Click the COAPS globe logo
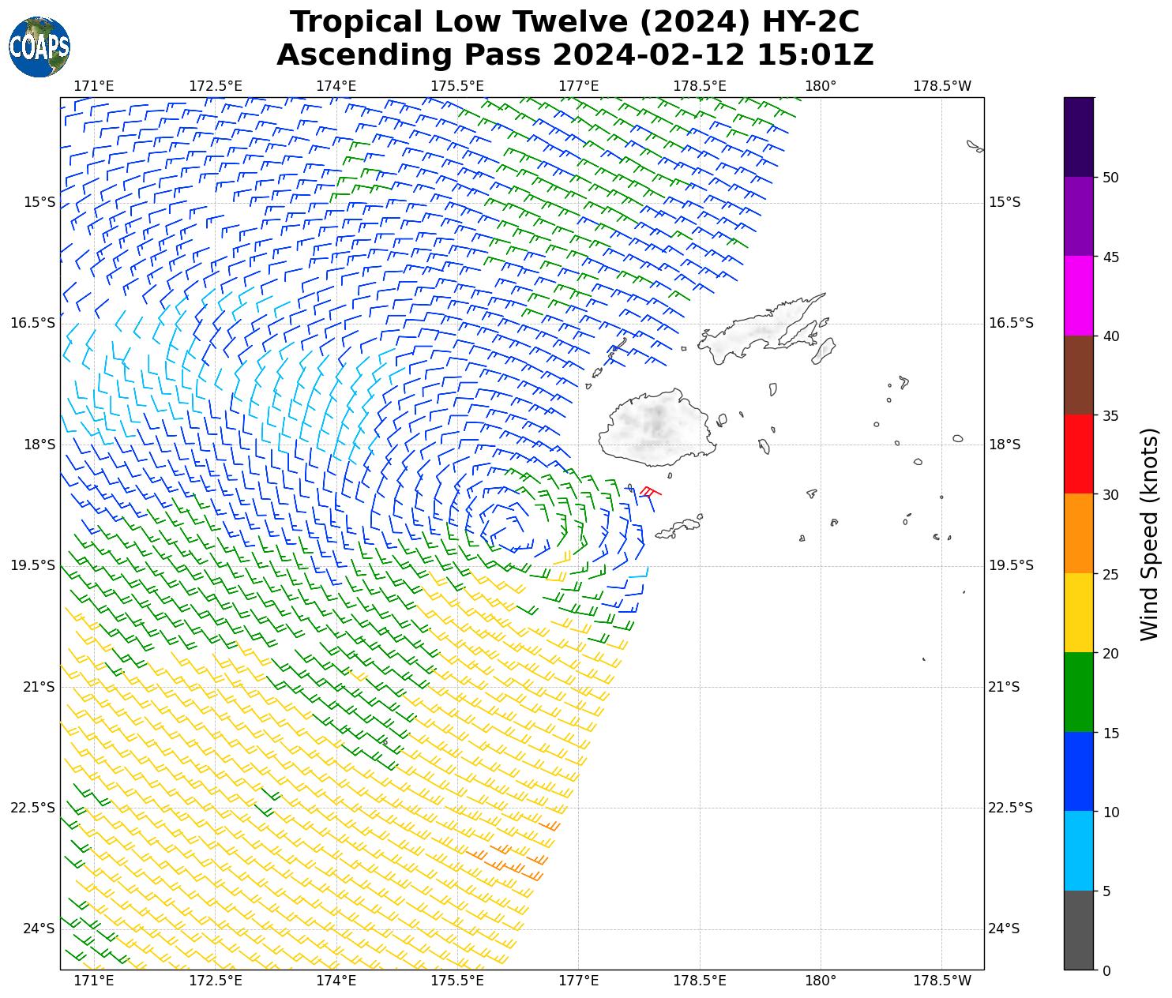This screenshot has height=998, width=1172. coord(39,47)
